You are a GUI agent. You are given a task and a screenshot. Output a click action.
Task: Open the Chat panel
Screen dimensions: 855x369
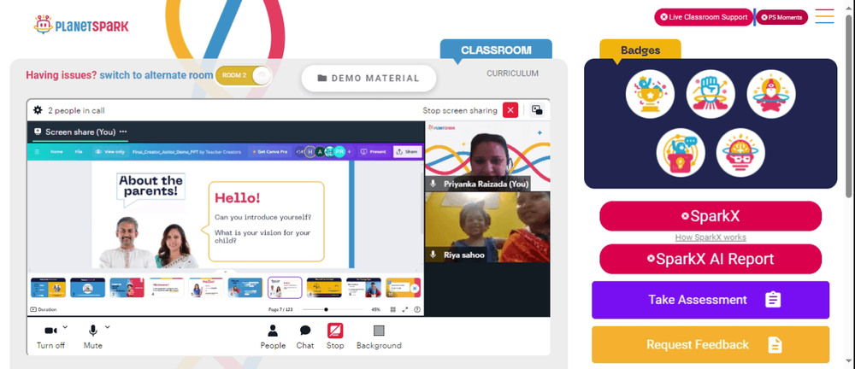pos(305,337)
